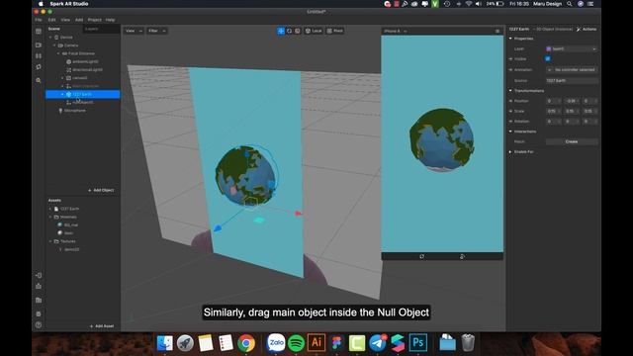Viewport: 633px width, 356px height.
Task: Toggle Pivot mode
Action: [x=335, y=31]
